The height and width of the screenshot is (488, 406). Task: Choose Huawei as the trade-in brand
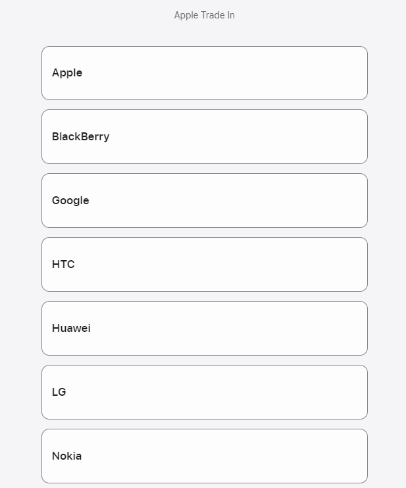click(204, 329)
